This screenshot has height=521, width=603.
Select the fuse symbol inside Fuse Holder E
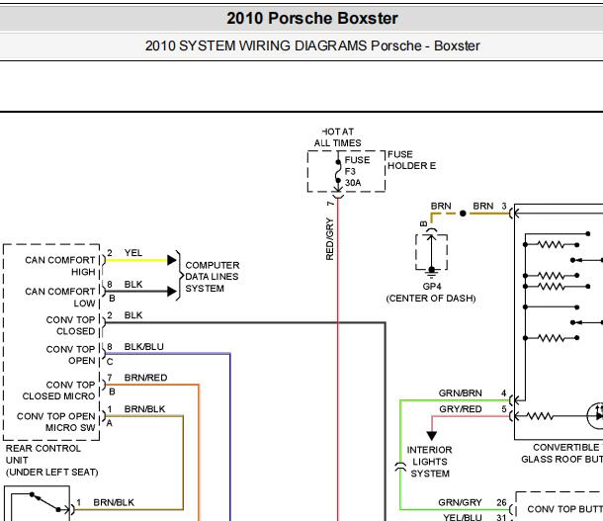[x=338, y=171]
